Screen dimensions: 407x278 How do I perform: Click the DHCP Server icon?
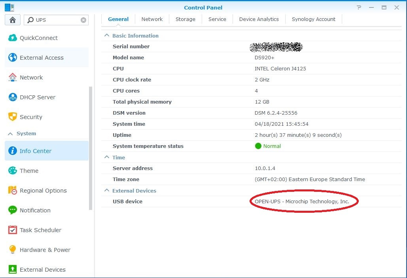pos(13,97)
